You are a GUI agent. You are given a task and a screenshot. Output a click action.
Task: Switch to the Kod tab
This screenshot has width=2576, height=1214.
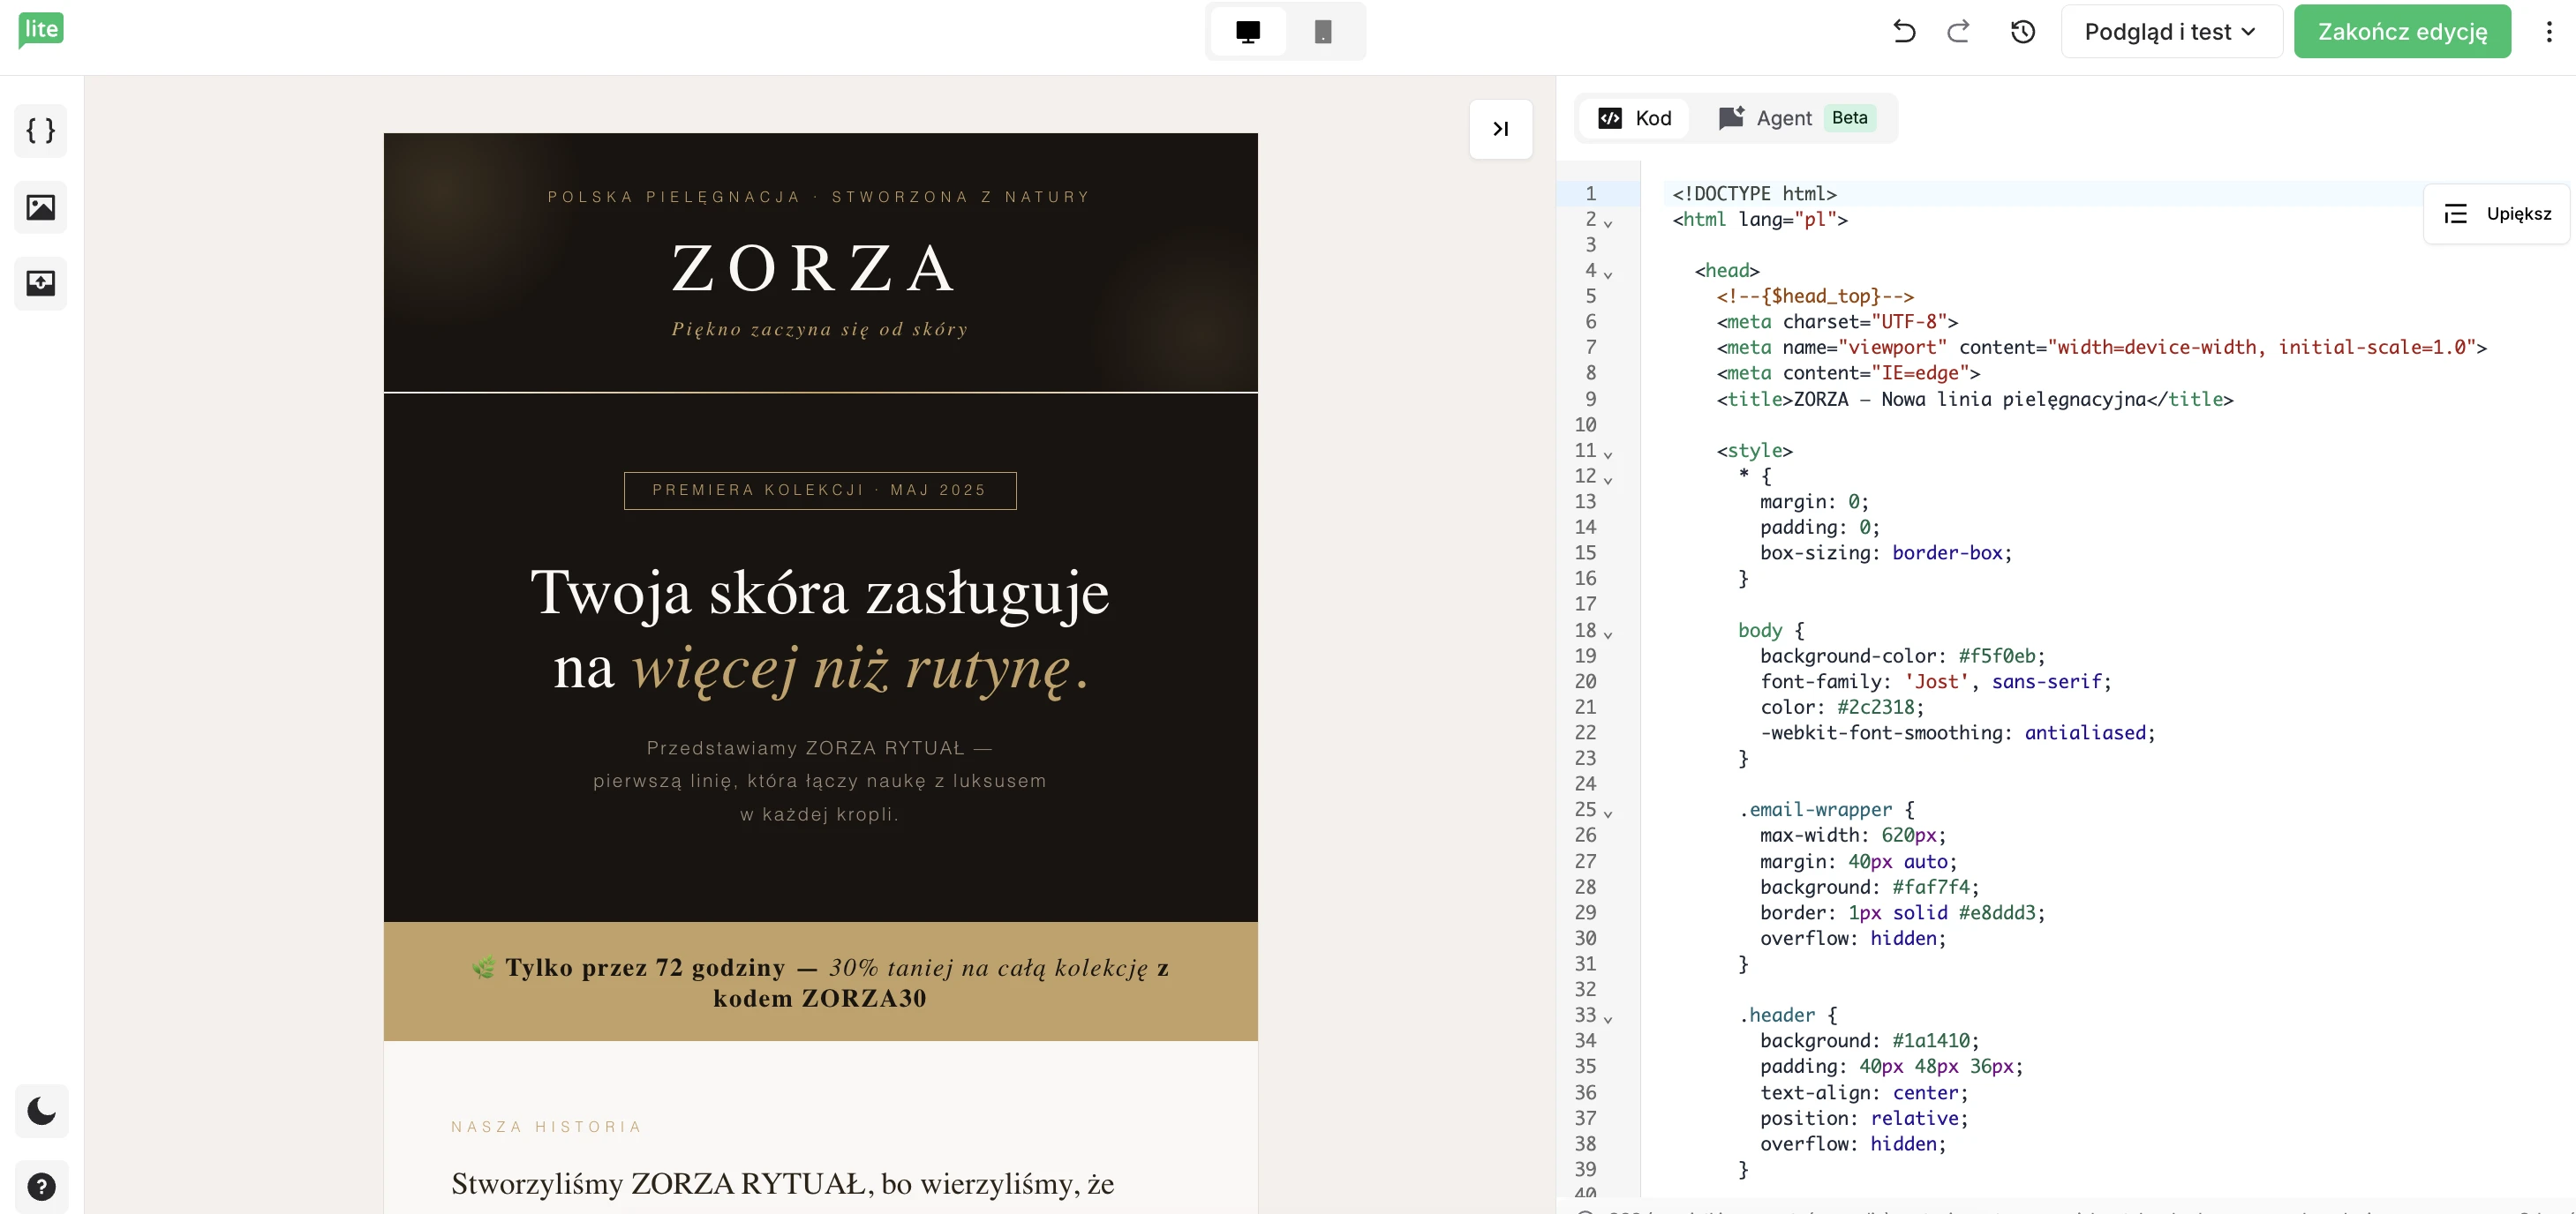pos(1635,118)
